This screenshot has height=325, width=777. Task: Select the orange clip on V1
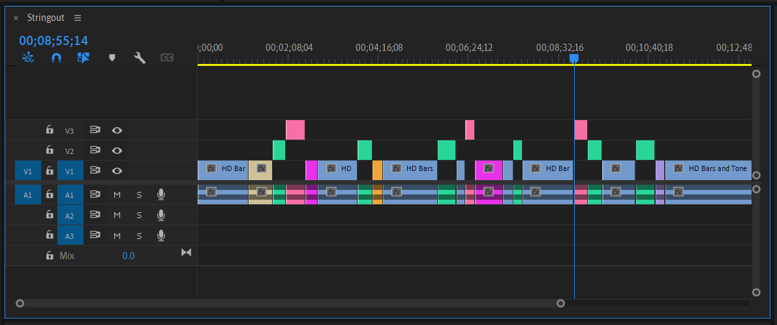click(x=378, y=170)
